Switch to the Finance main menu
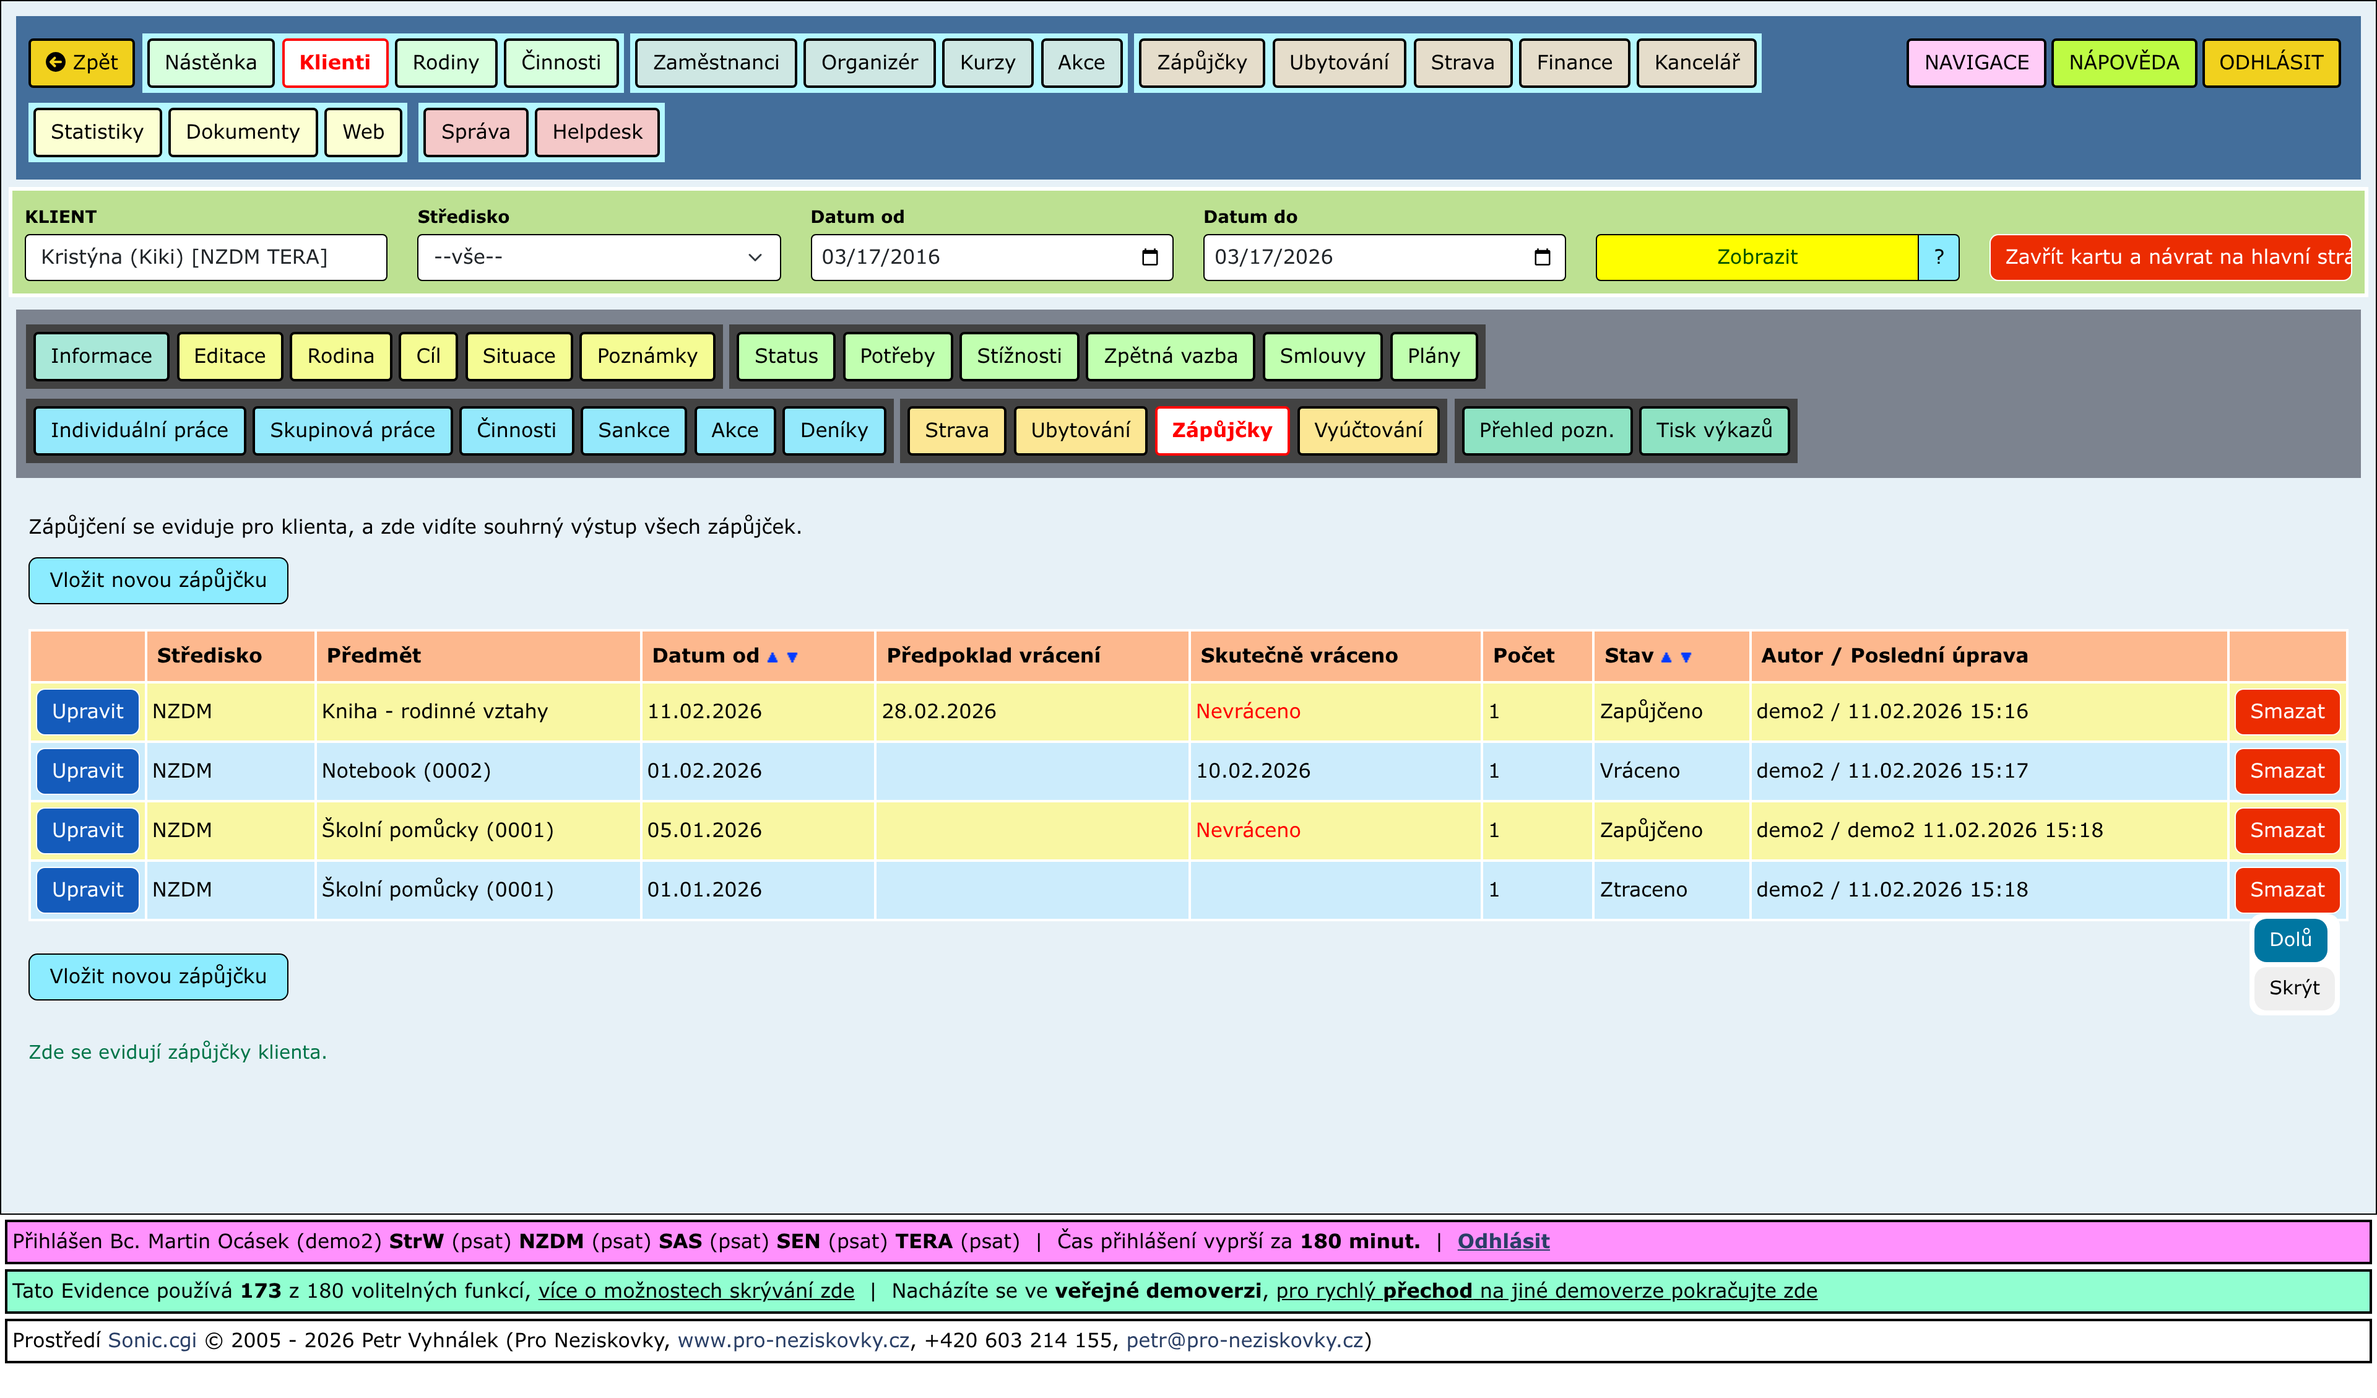The image size is (2377, 1398). coord(1574,63)
